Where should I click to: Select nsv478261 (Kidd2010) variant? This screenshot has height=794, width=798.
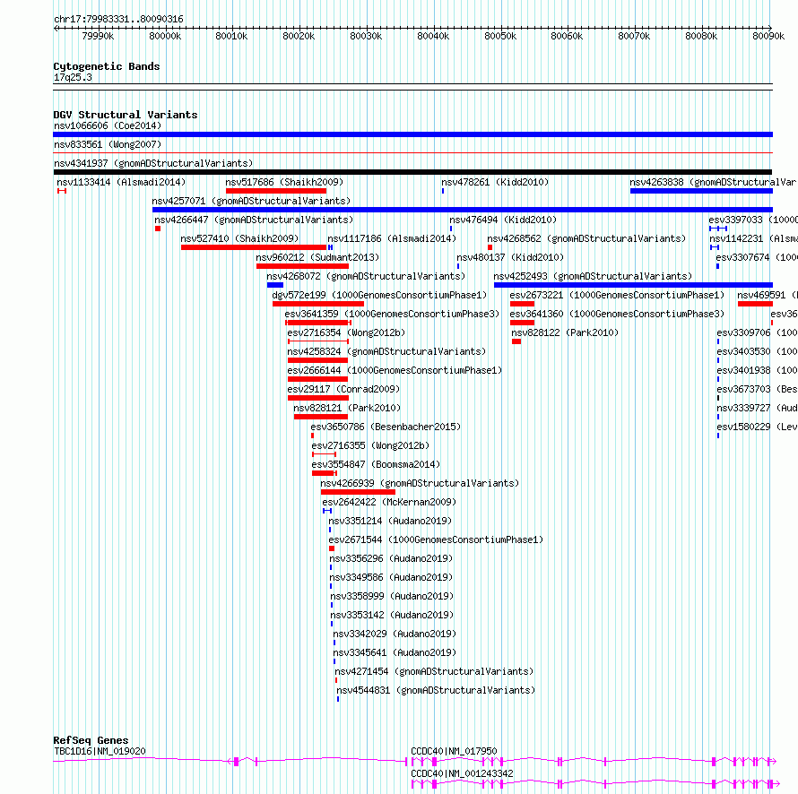(495, 182)
